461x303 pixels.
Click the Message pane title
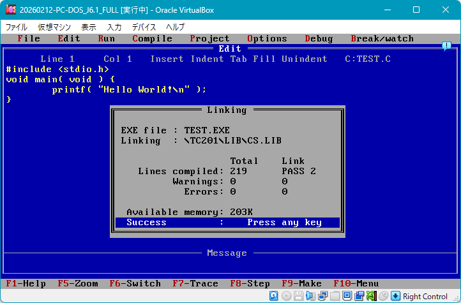227,253
